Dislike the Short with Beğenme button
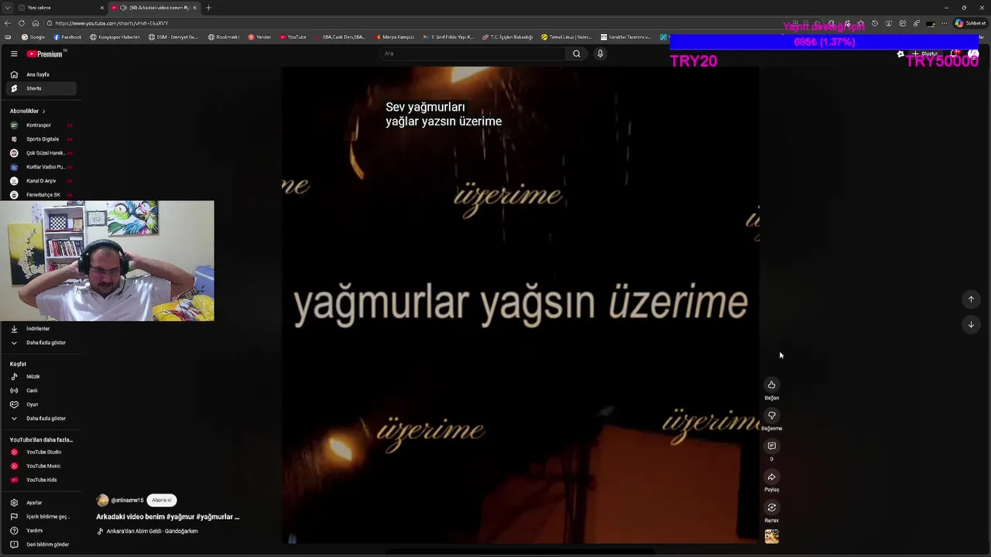Screen dimensions: 991x557 [771, 415]
